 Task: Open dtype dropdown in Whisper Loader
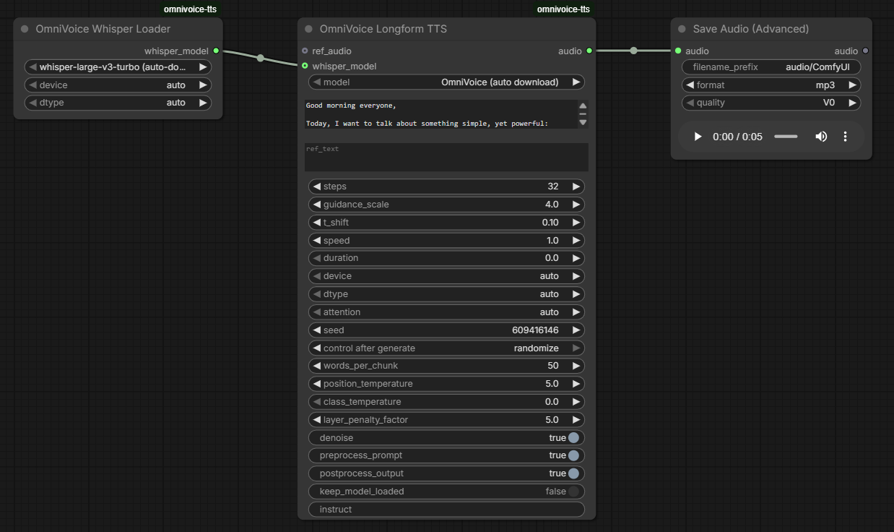tap(118, 103)
